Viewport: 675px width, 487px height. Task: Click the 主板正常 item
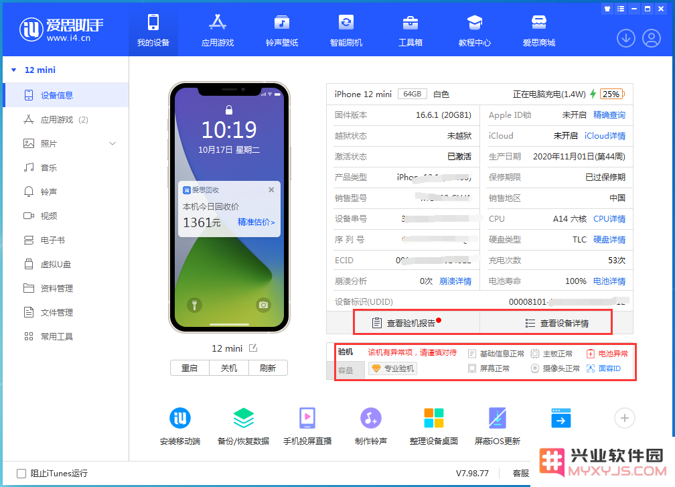click(552, 354)
